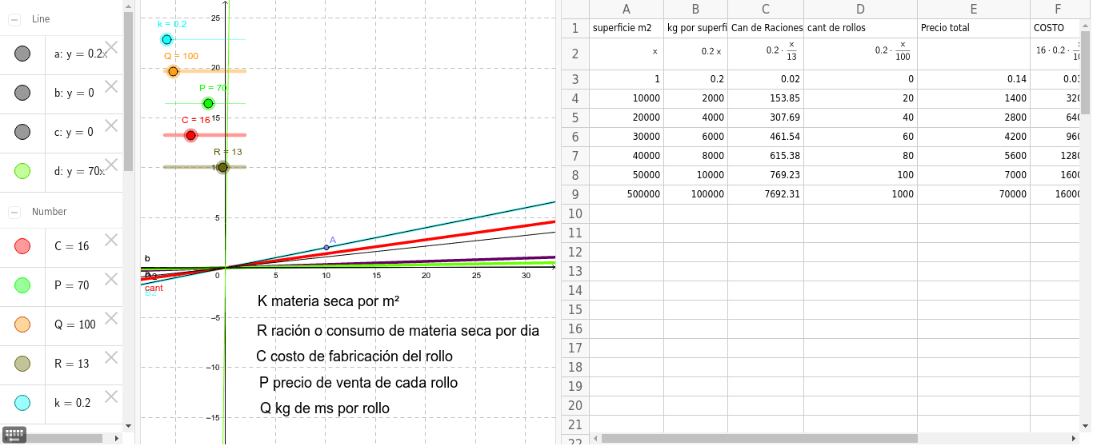The width and height of the screenshot is (1093, 446).
Task: Select spreadsheet column header C
Action: point(766,10)
